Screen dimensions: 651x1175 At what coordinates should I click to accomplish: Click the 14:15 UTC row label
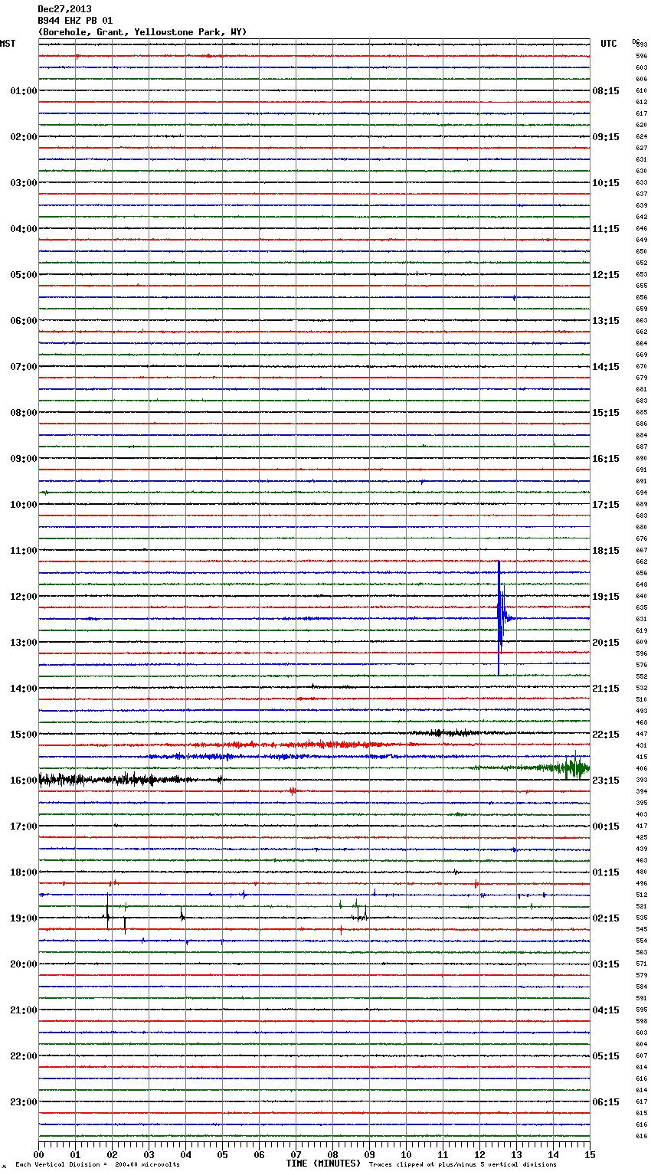pyautogui.click(x=606, y=367)
